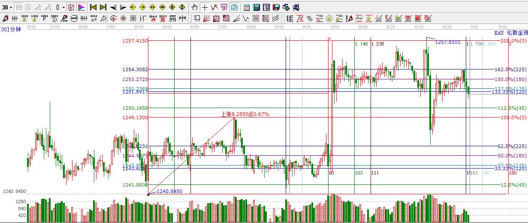
Task: Click the blue floppy disk save icon
Action: 276,7
